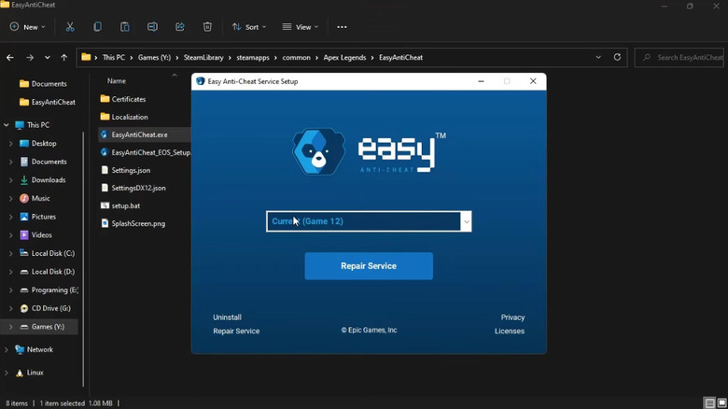Go forward with the forward arrow
728x409 pixels.
pyautogui.click(x=30, y=58)
